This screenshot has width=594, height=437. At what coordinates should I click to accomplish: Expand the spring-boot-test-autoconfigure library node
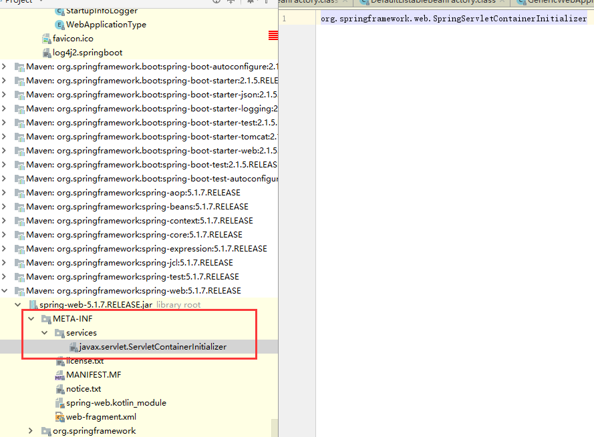(4, 179)
